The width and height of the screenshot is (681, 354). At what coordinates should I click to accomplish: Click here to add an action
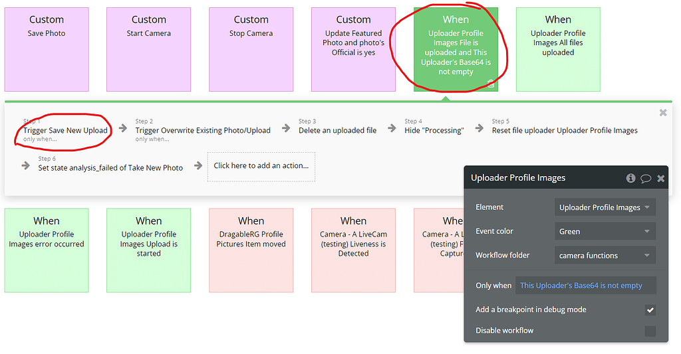261,166
